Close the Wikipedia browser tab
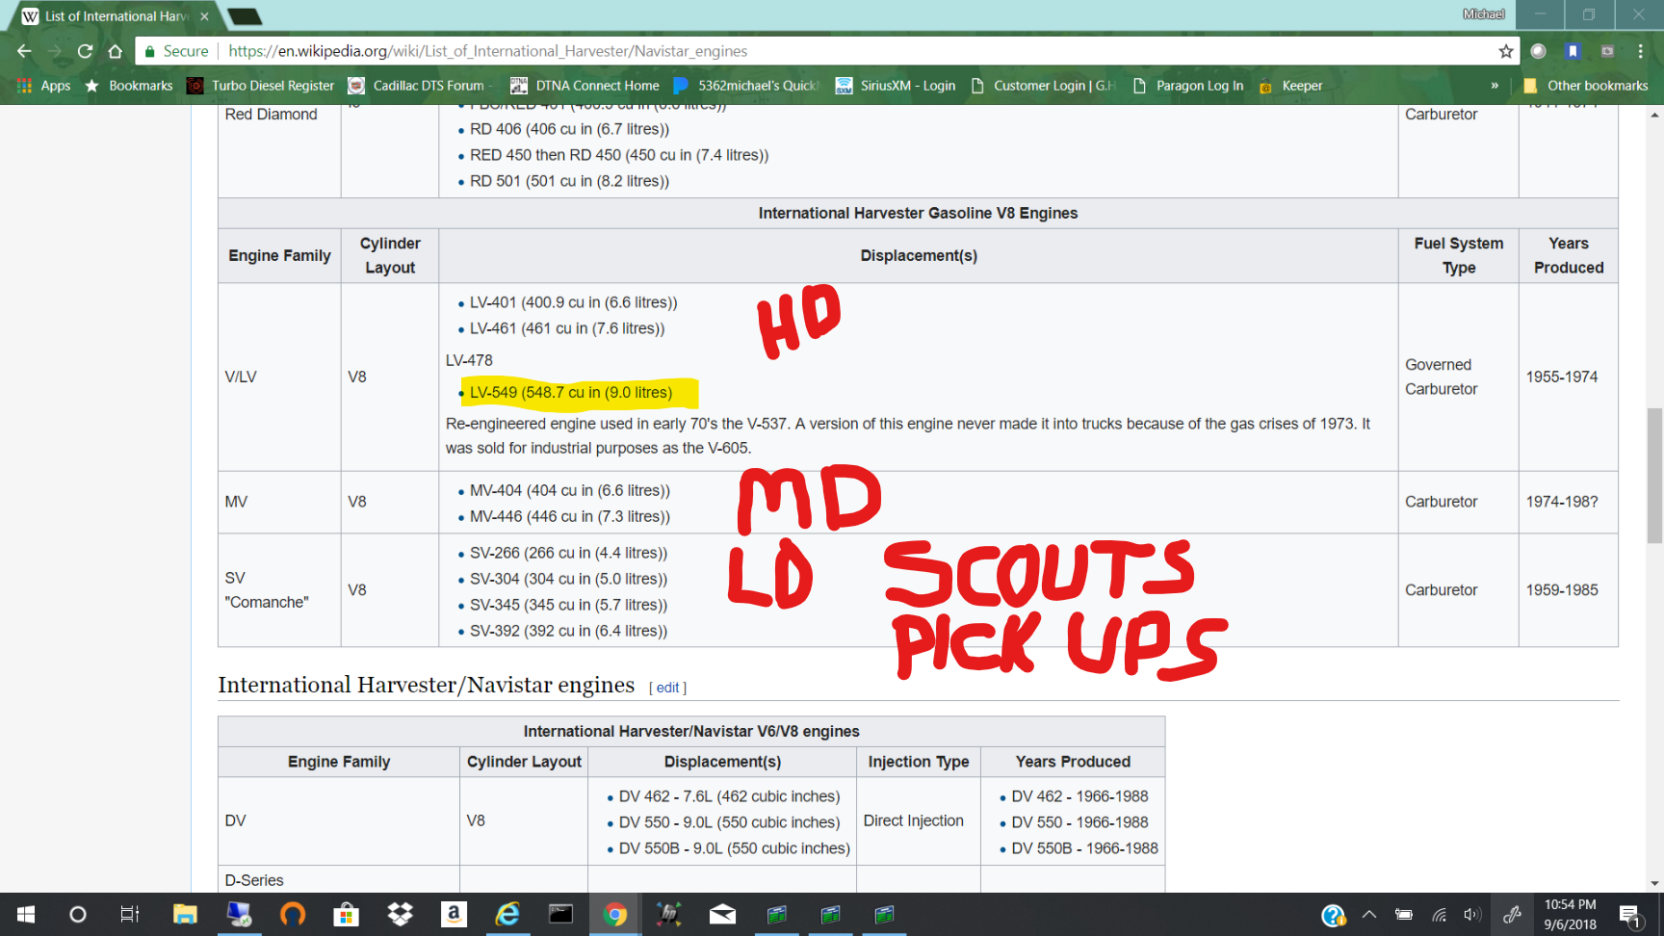Image resolution: width=1664 pixels, height=936 pixels. pyautogui.click(x=204, y=16)
